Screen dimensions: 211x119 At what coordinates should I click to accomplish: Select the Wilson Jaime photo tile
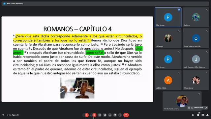point(196,80)
